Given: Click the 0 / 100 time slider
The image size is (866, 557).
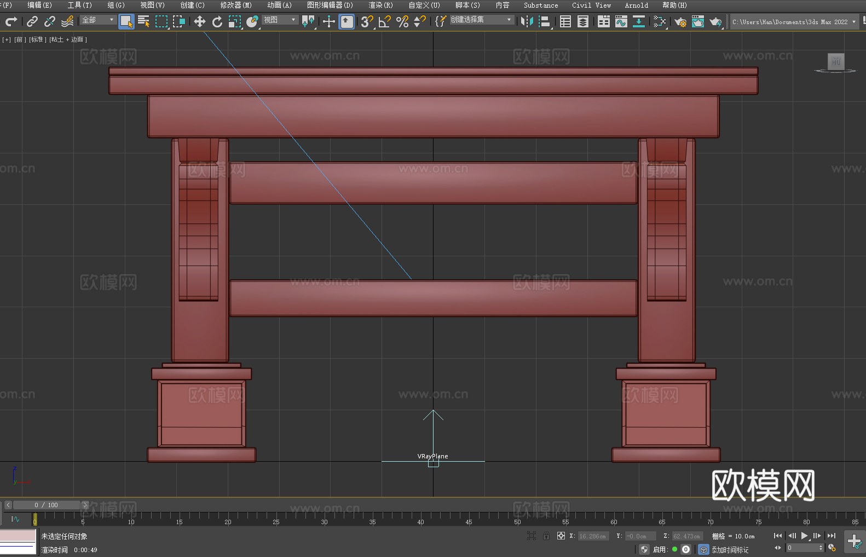Looking at the screenshot, I should (47, 505).
